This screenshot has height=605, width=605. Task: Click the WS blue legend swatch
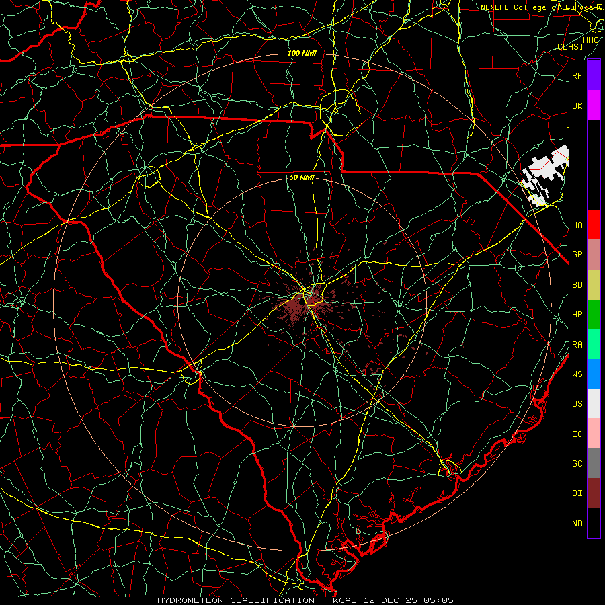594,374
